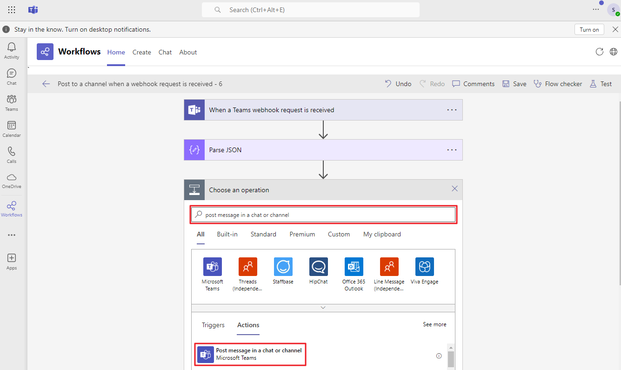Click the Teams search bar
Viewport: 621px width, 370px height.
point(311,10)
